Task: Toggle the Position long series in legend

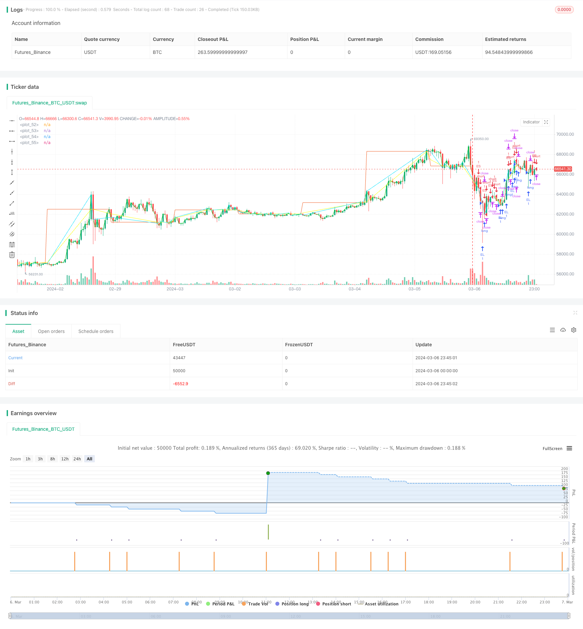Action: (292, 604)
